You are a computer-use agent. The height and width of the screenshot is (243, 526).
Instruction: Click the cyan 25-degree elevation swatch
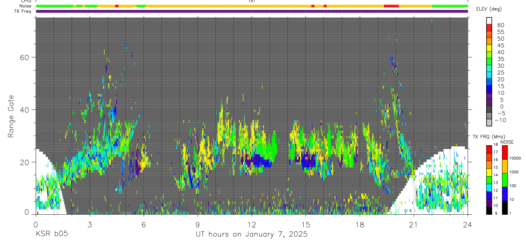coord(489,76)
